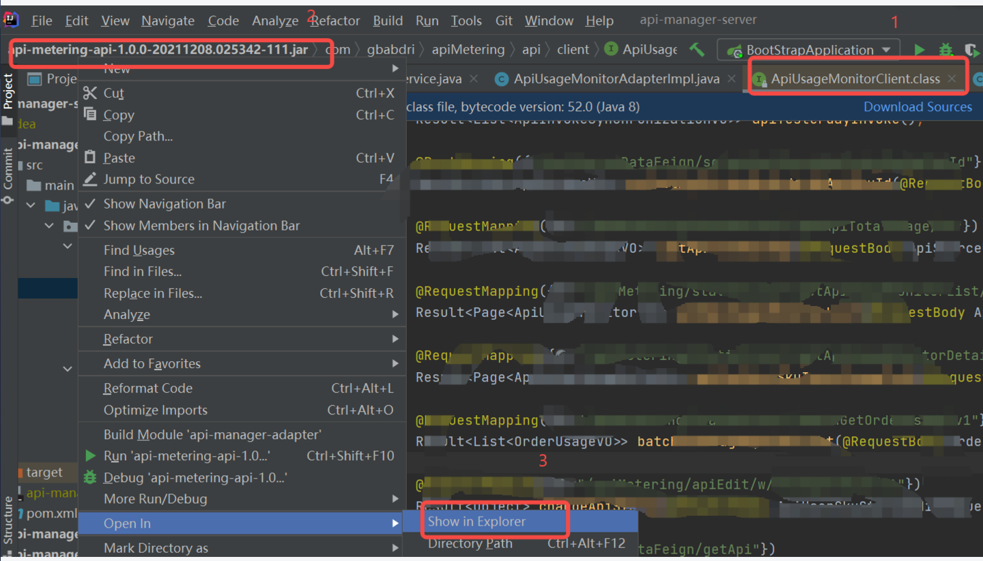Click the Build Project hammer icon
The width and height of the screenshot is (983, 561).
697,49
